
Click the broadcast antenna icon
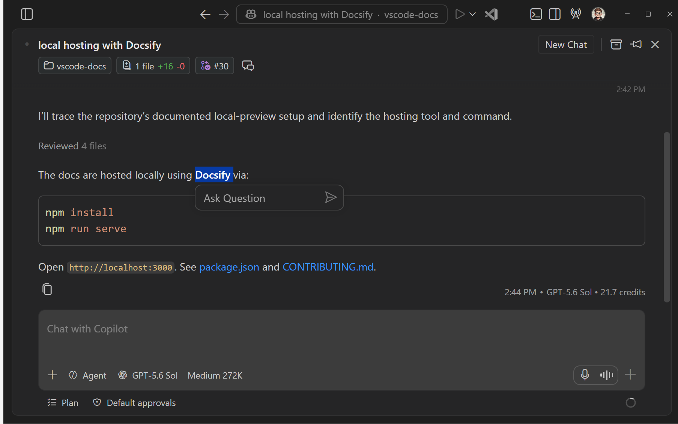576,14
